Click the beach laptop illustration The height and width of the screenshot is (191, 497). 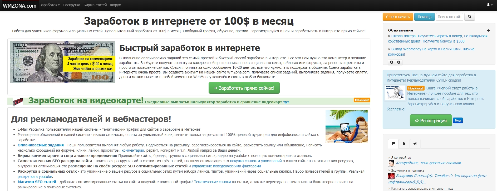tap(347, 126)
